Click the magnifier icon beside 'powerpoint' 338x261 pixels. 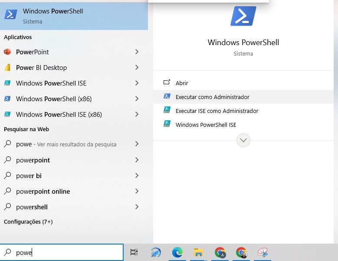[x=7, y=160]
